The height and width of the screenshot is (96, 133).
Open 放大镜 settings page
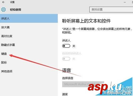(x=29, y=27)
